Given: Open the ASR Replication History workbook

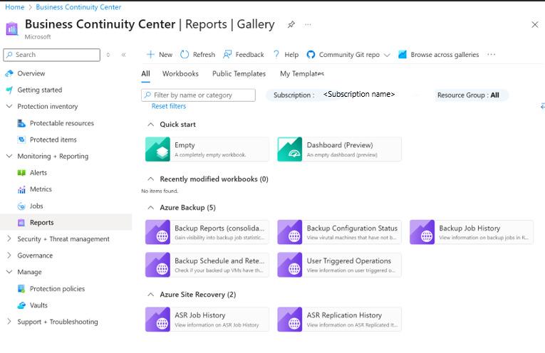Looking at the screenshot, I should tap(339, 320).
